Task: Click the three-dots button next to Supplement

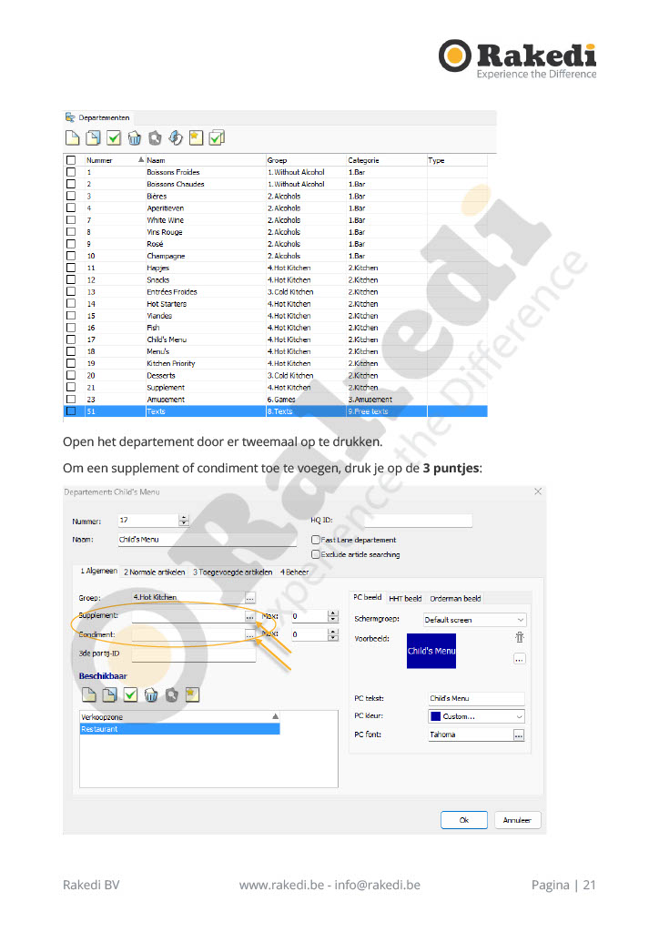Action: tap(250, 617)
